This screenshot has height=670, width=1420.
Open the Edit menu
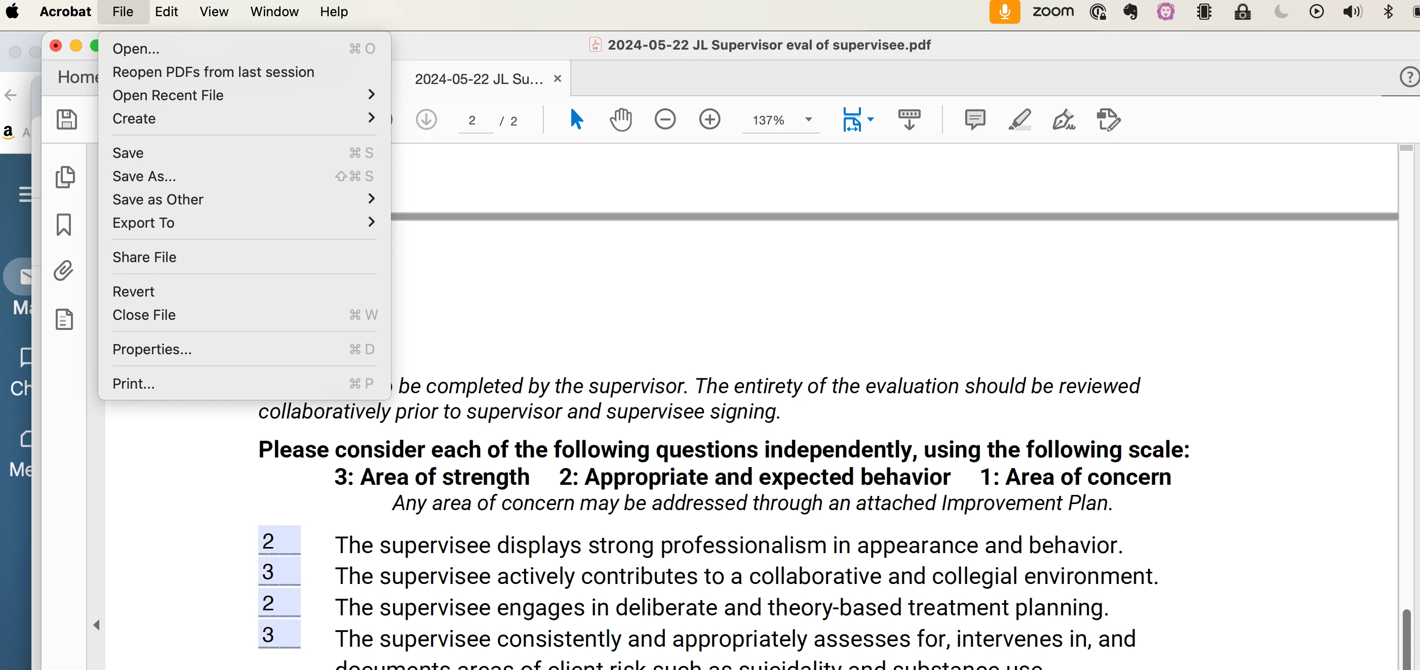[x=166, y=12]
